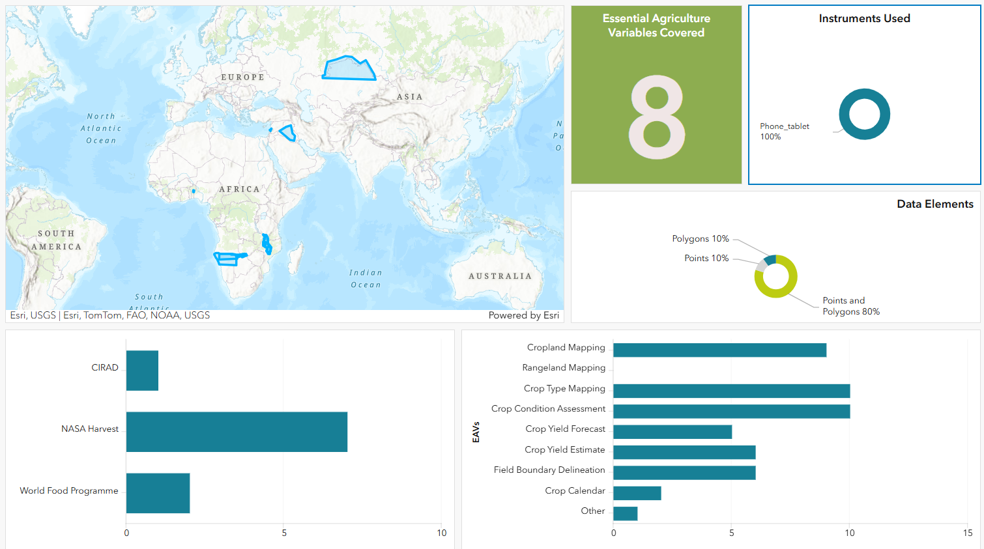Image resolution: width=984 pixels, height=549 pixels.
Task: Click the Cropland Mapping bar in EAVs chart
Action: coord(717,350)
